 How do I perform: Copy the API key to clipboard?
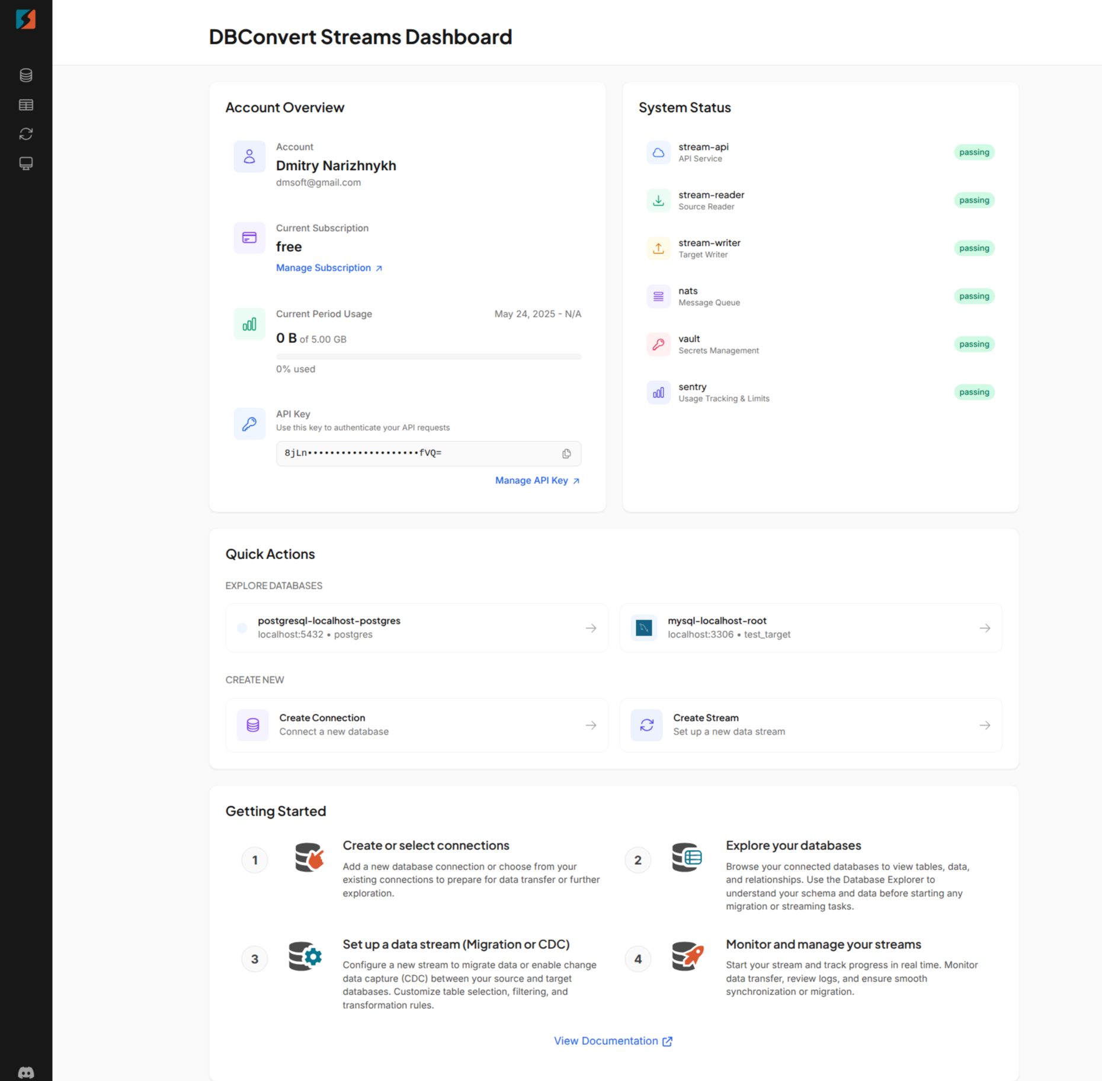pos(566,454)
